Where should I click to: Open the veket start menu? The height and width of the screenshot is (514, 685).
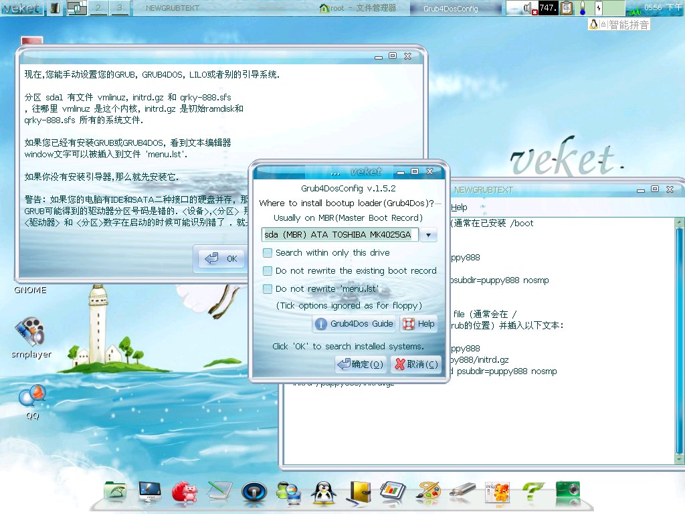click(22, 8)
